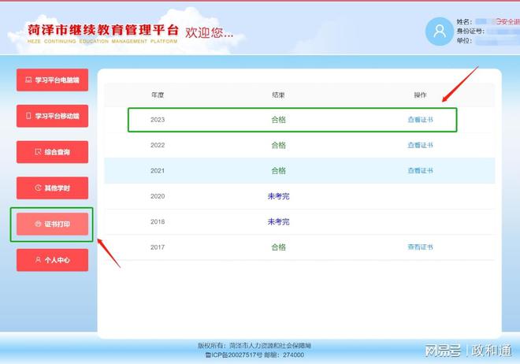Select year cell 2020
The height and width of the screenshot is (364, 520).
pyautogui.click(x=158, y=196)
